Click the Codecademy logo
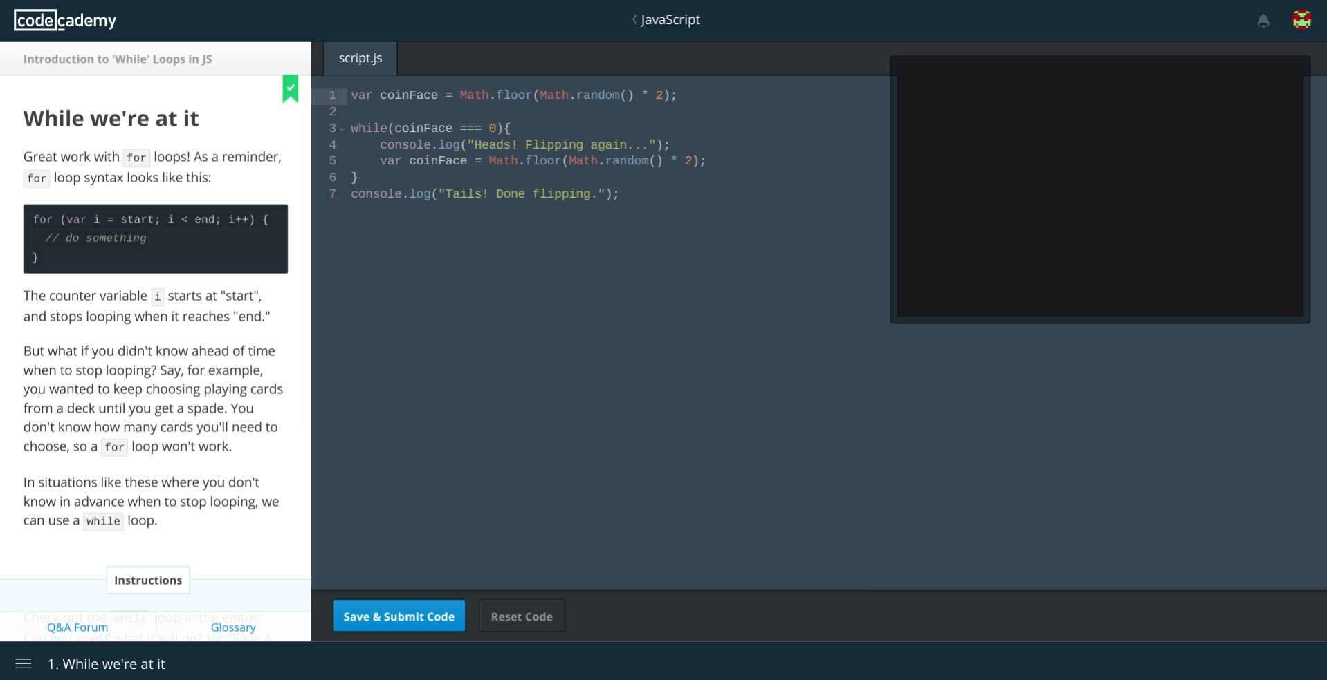 point(65,20)
